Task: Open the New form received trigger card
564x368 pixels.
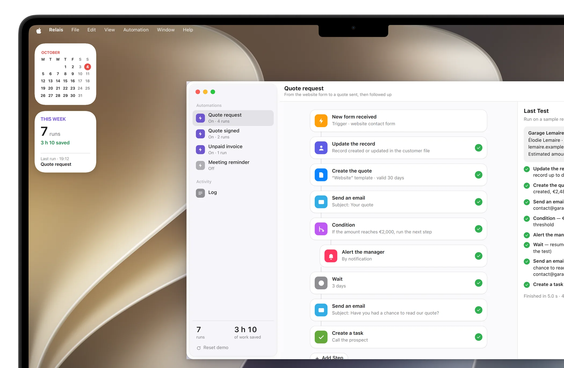Action: (x=399, y=121)
